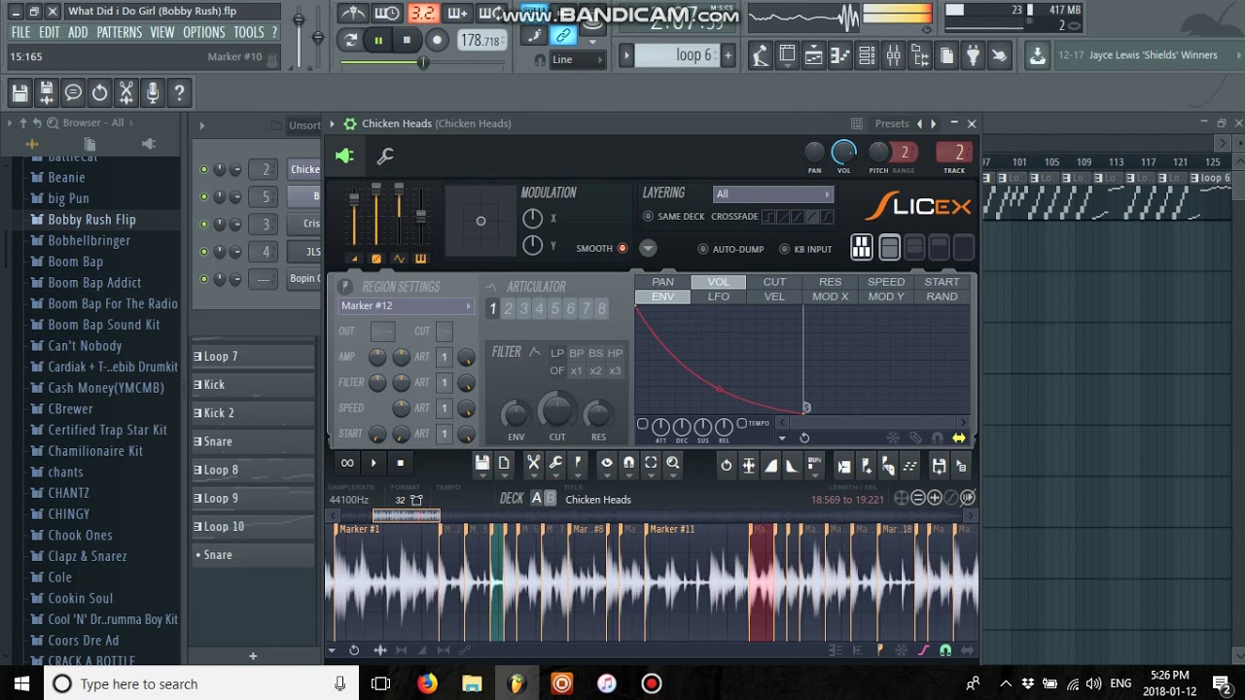Image resolution: width=1245 pixels, height=700 pixels.
Task: Open the Line snap dropdown
Action: (578, 59)
